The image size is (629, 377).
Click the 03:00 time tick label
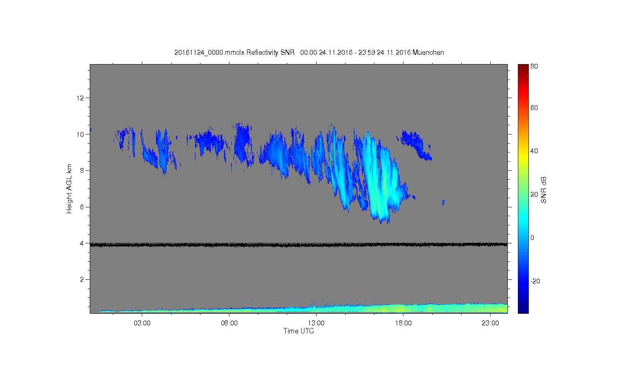(142, 323)
